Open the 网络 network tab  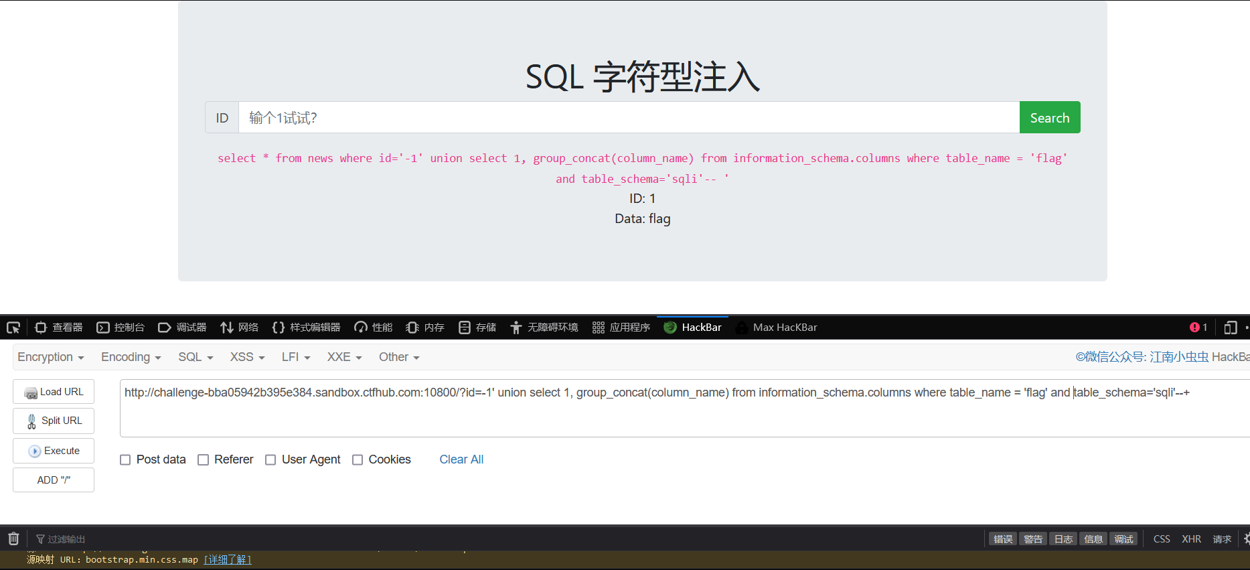click(239, 328)
